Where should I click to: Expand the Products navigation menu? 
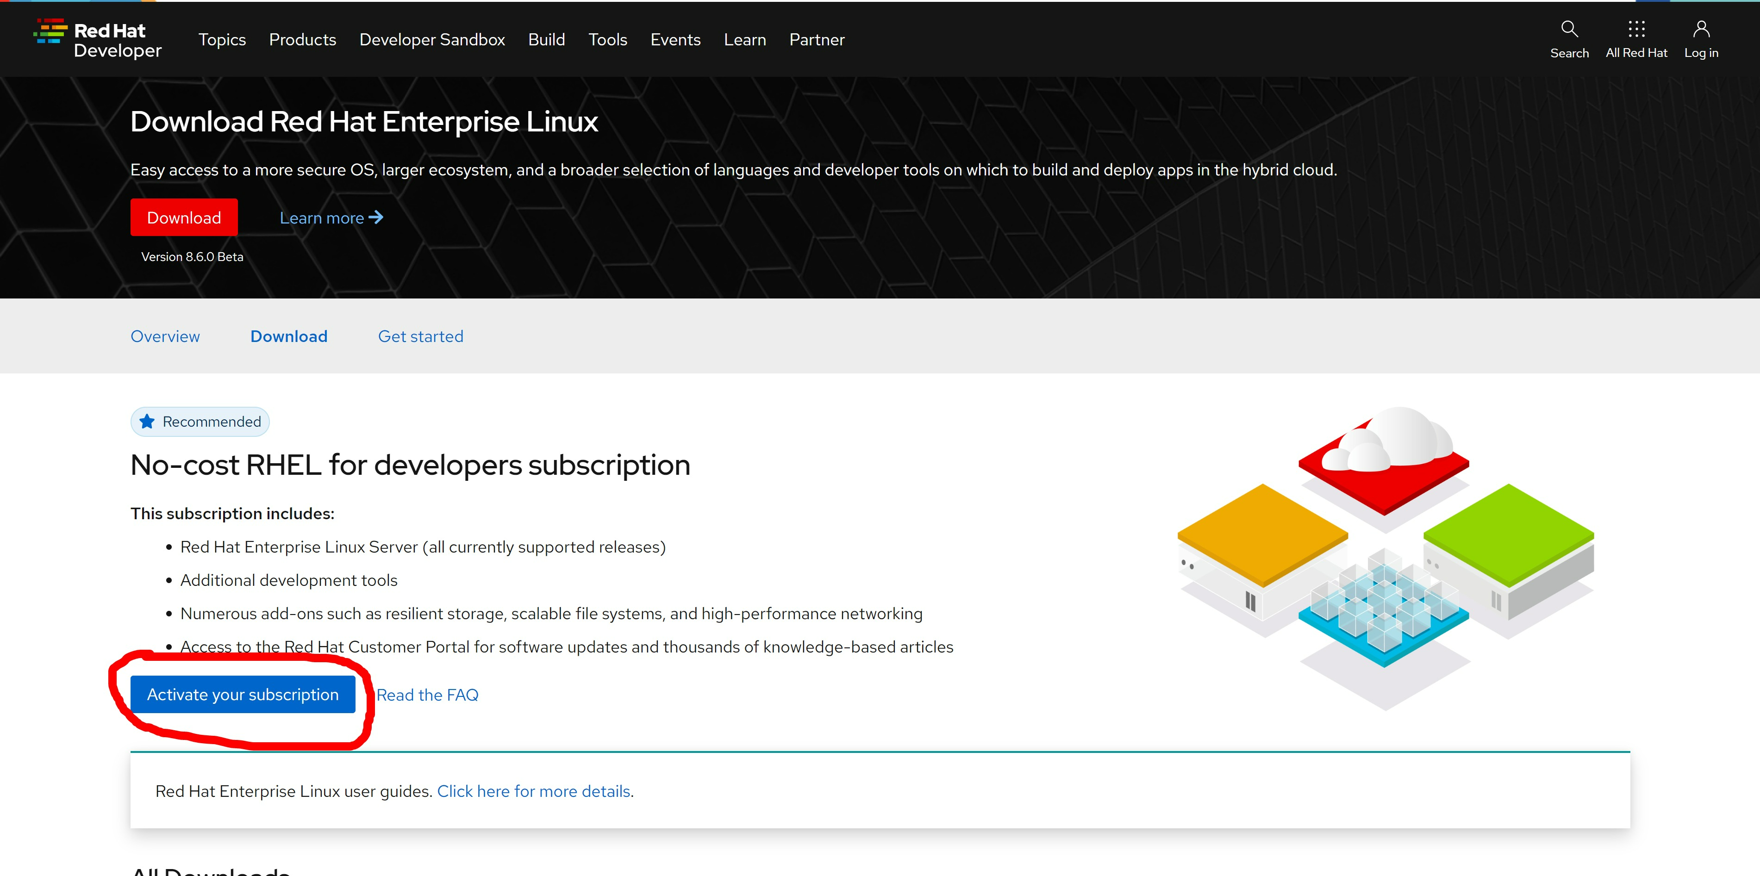point(303,40)
